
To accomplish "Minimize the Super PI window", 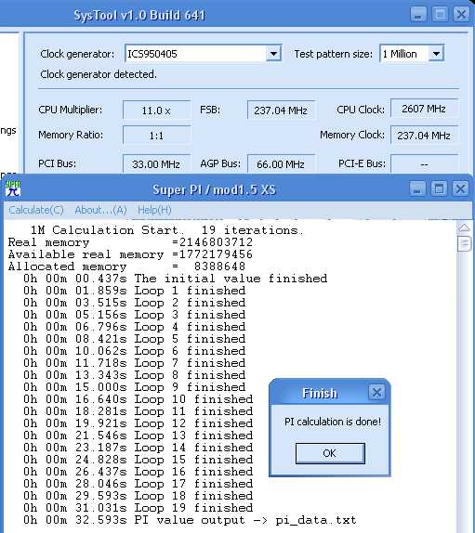I will [x=417, y=188].
